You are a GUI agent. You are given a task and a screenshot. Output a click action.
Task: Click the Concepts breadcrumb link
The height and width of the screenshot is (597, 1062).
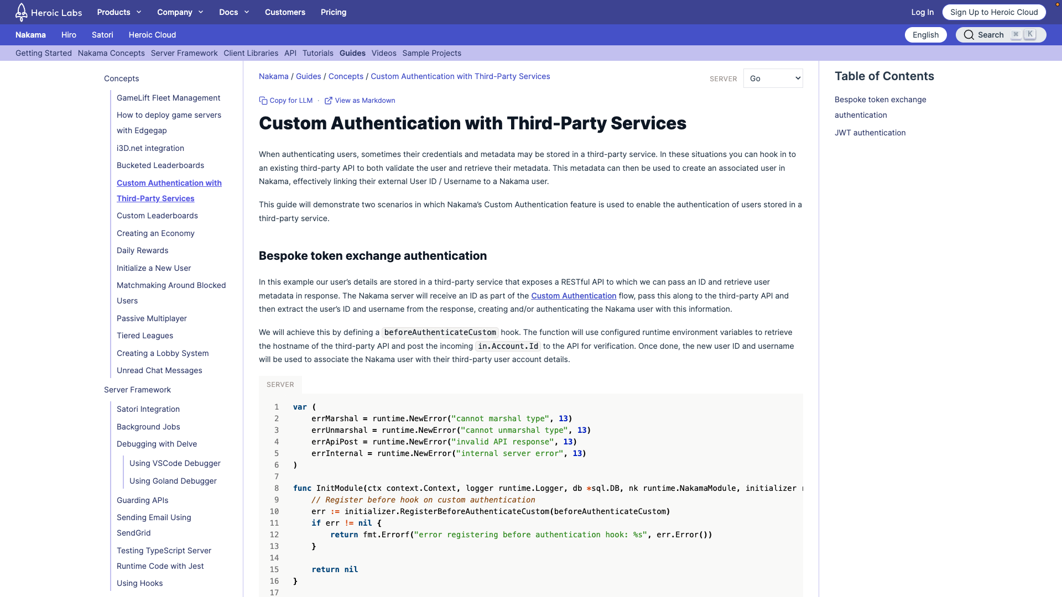346,76
